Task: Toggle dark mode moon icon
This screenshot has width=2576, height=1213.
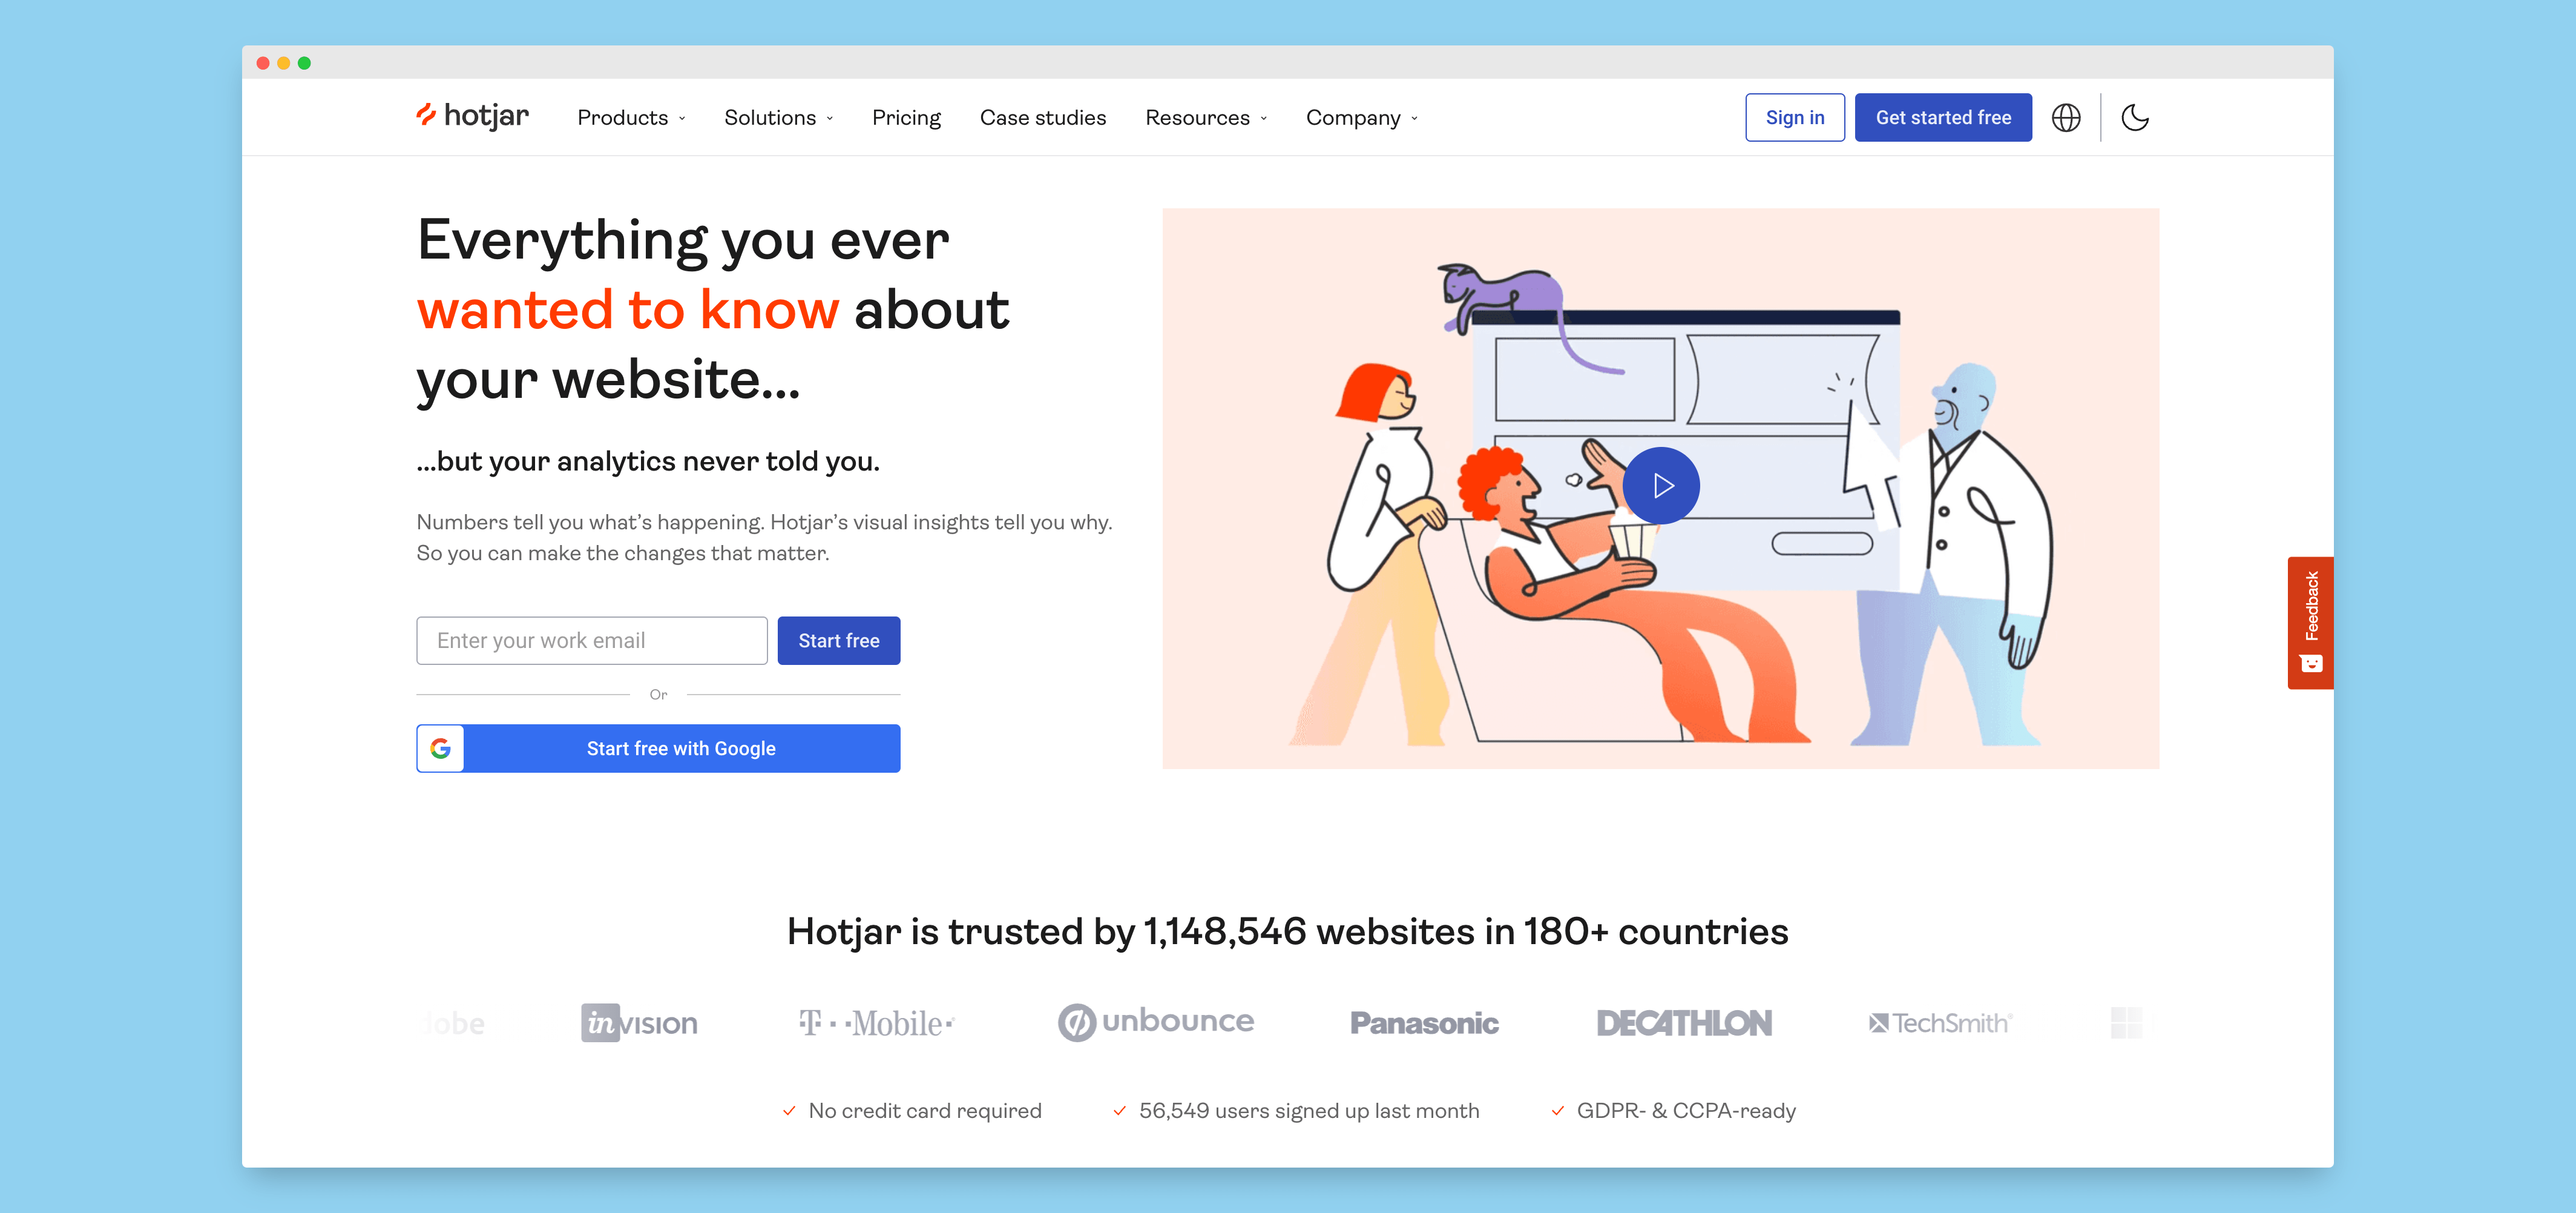Action: pyautogui.click(x=2135, y=118)
